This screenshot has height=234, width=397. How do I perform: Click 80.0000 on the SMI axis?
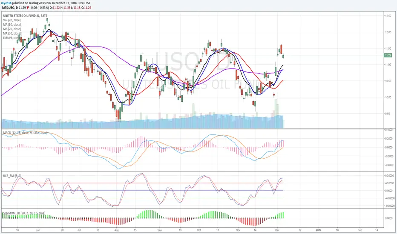tap(389, 176)
